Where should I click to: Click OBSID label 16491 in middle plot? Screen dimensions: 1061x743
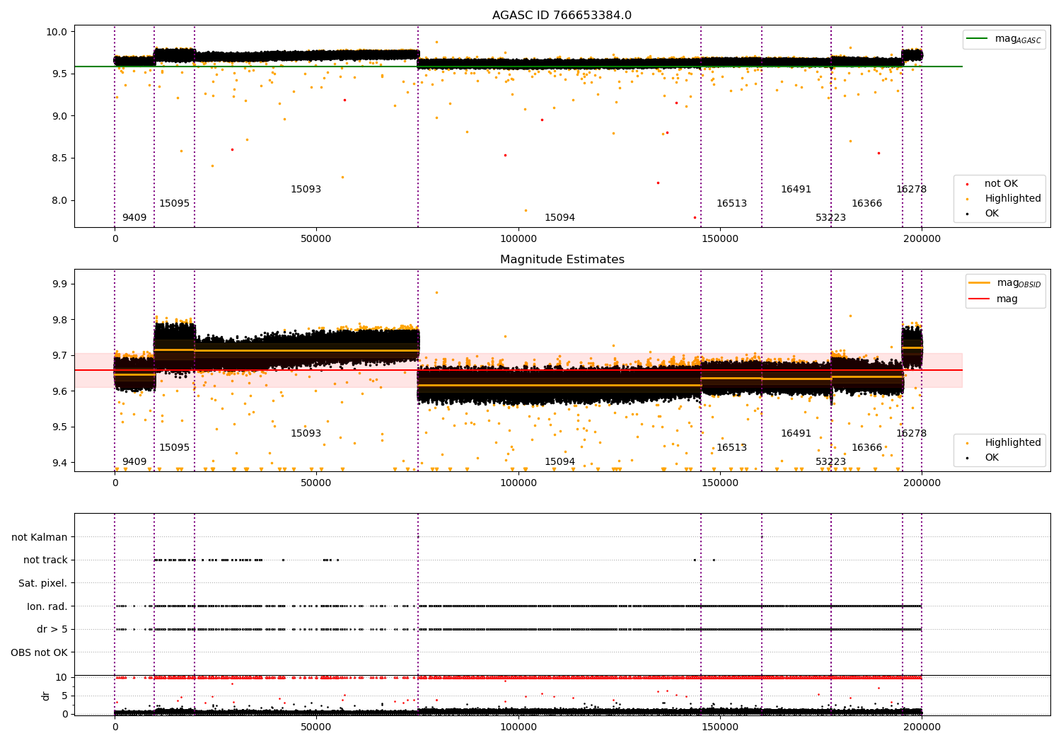point(796,434)
